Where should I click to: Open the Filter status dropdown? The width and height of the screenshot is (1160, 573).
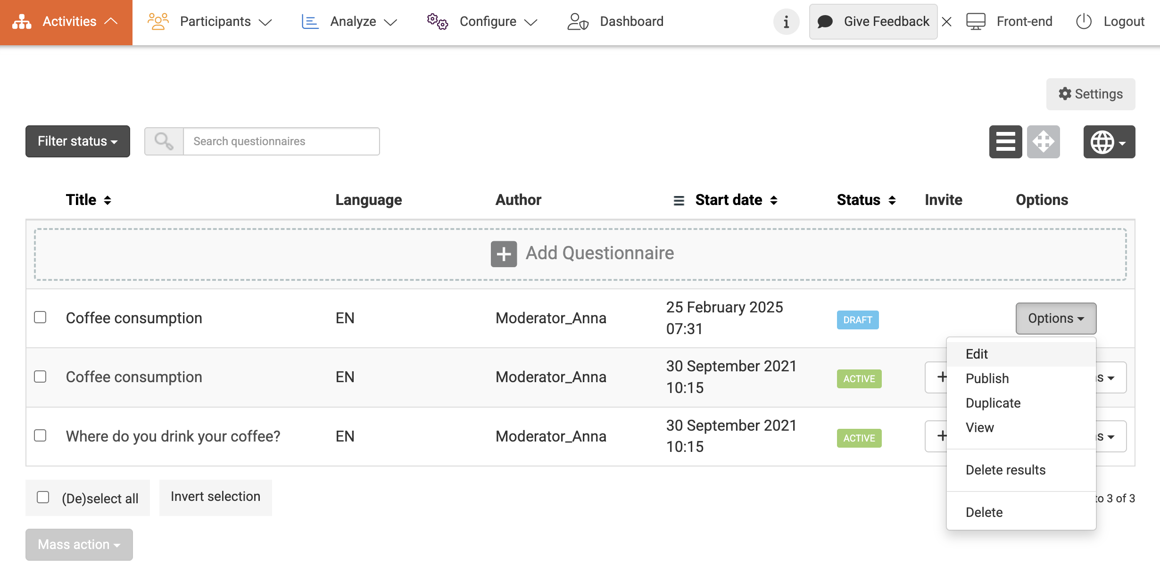point(77,141)
